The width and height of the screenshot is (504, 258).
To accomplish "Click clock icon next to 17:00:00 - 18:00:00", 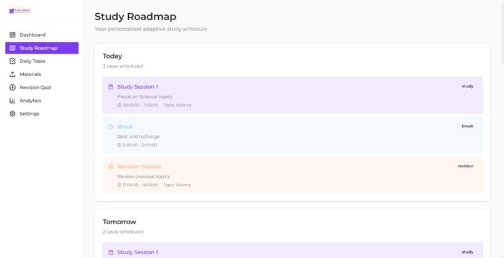I will click(119, 185).
